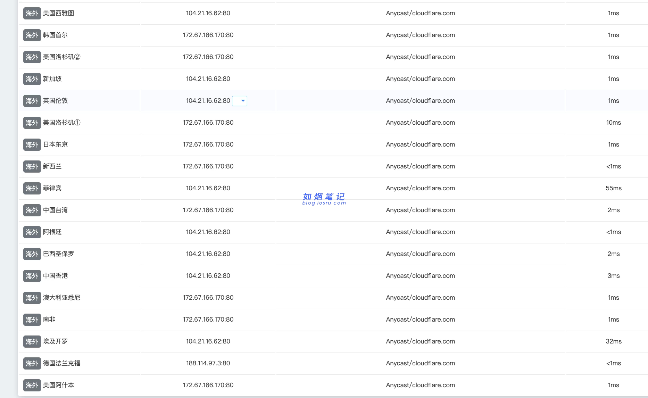648x398 pixels.
Task: Click the 32ms response time value
Action: [614, 341]
